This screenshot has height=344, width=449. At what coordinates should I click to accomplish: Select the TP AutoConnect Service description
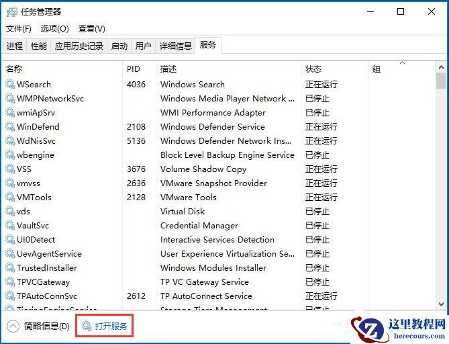[x=206, y=296]
